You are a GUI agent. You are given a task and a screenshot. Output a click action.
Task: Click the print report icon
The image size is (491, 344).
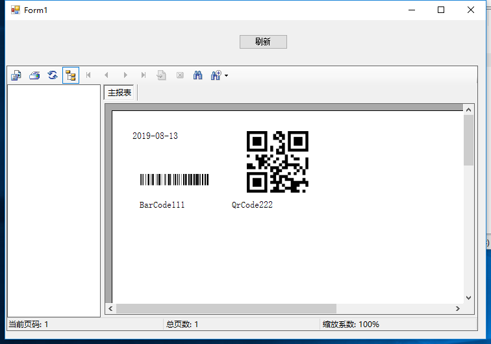34,75
